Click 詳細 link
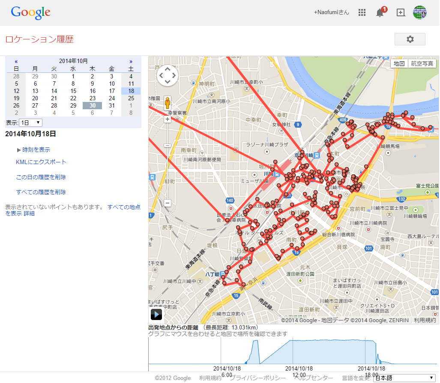The width and height of the screenshot is (440, 383). (x=29, y=213)
